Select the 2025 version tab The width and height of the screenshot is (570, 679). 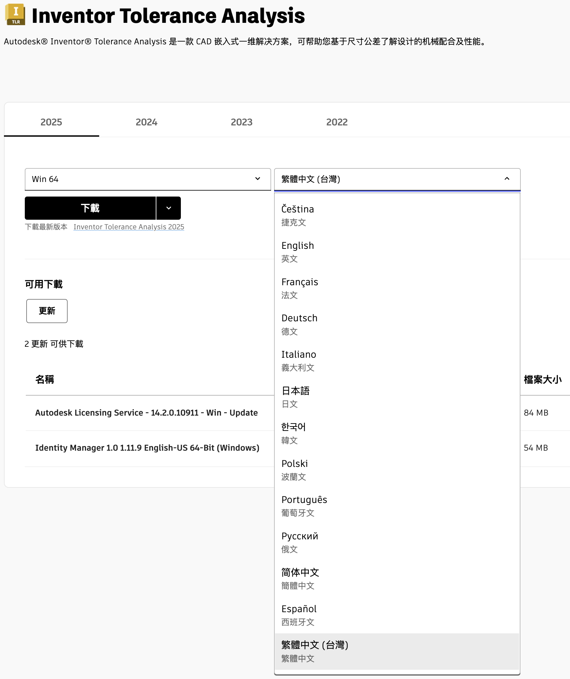tap(51, 122)
